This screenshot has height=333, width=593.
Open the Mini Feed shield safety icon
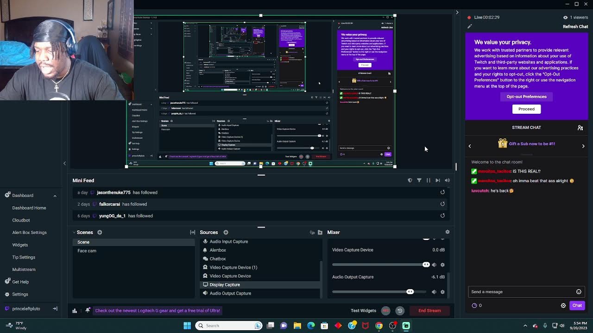410,180
